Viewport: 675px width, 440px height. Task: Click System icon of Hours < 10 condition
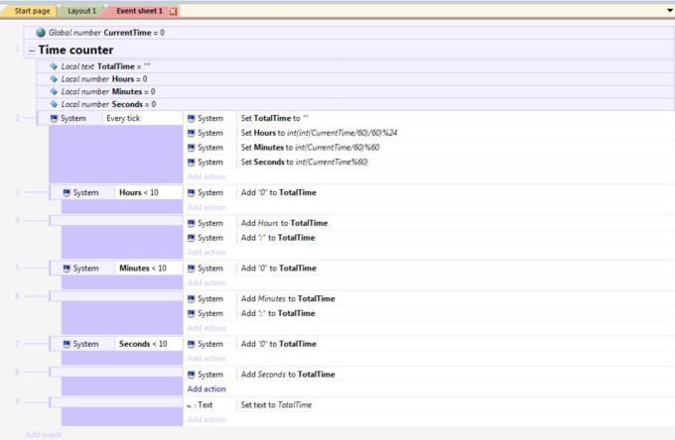67,192
